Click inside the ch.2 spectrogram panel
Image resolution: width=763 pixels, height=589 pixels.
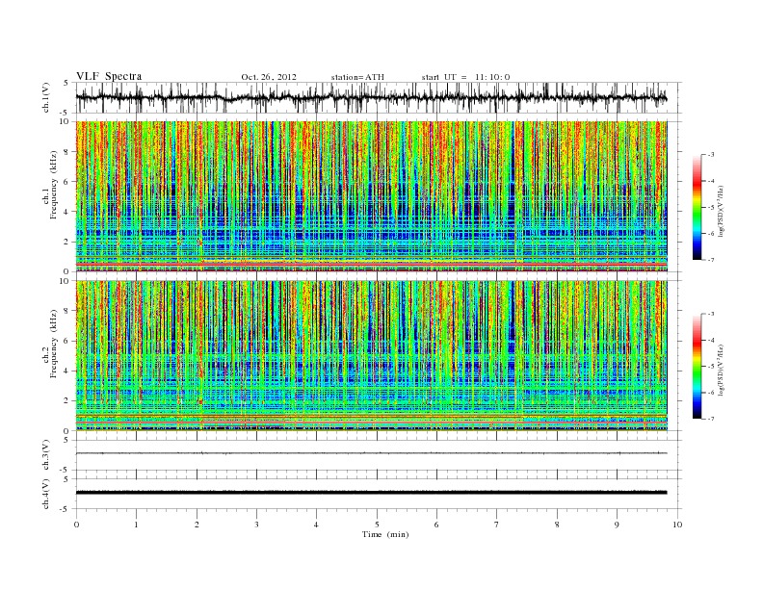pyautogui.click(x=372, y=356)
